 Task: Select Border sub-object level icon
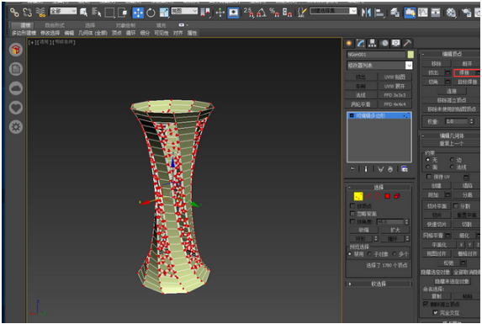378,196
